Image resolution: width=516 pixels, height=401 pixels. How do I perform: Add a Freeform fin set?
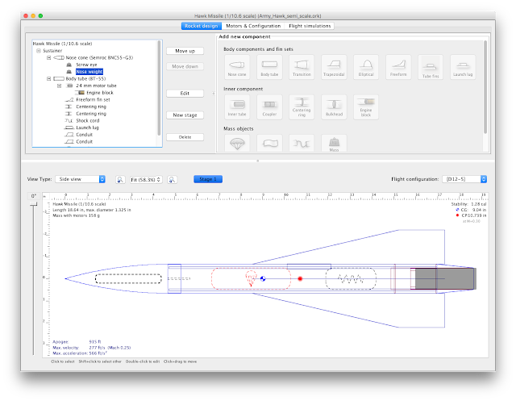(x=398, y=67)
